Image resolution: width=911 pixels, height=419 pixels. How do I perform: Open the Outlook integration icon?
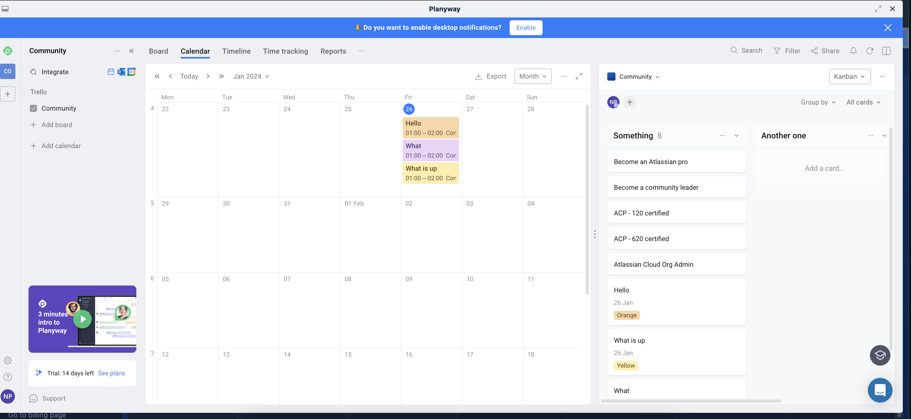pos(121,72)
